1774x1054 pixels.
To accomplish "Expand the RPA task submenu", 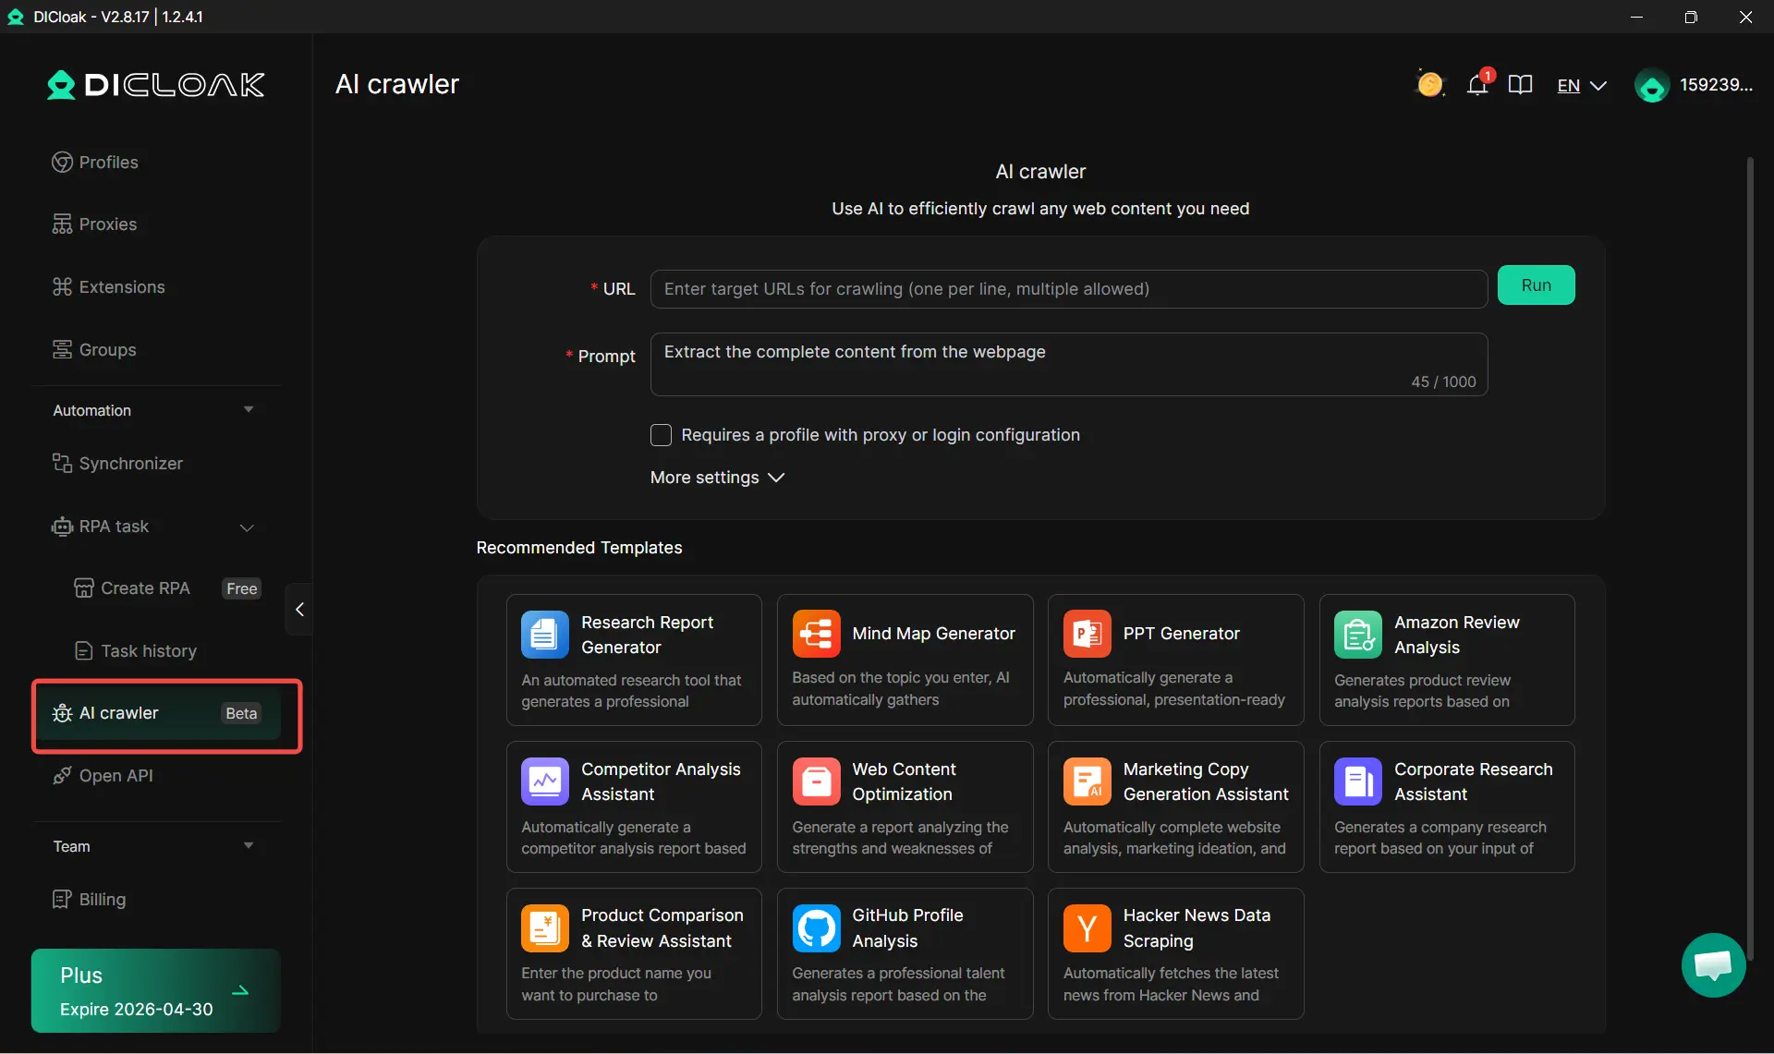I will point(247,527).
